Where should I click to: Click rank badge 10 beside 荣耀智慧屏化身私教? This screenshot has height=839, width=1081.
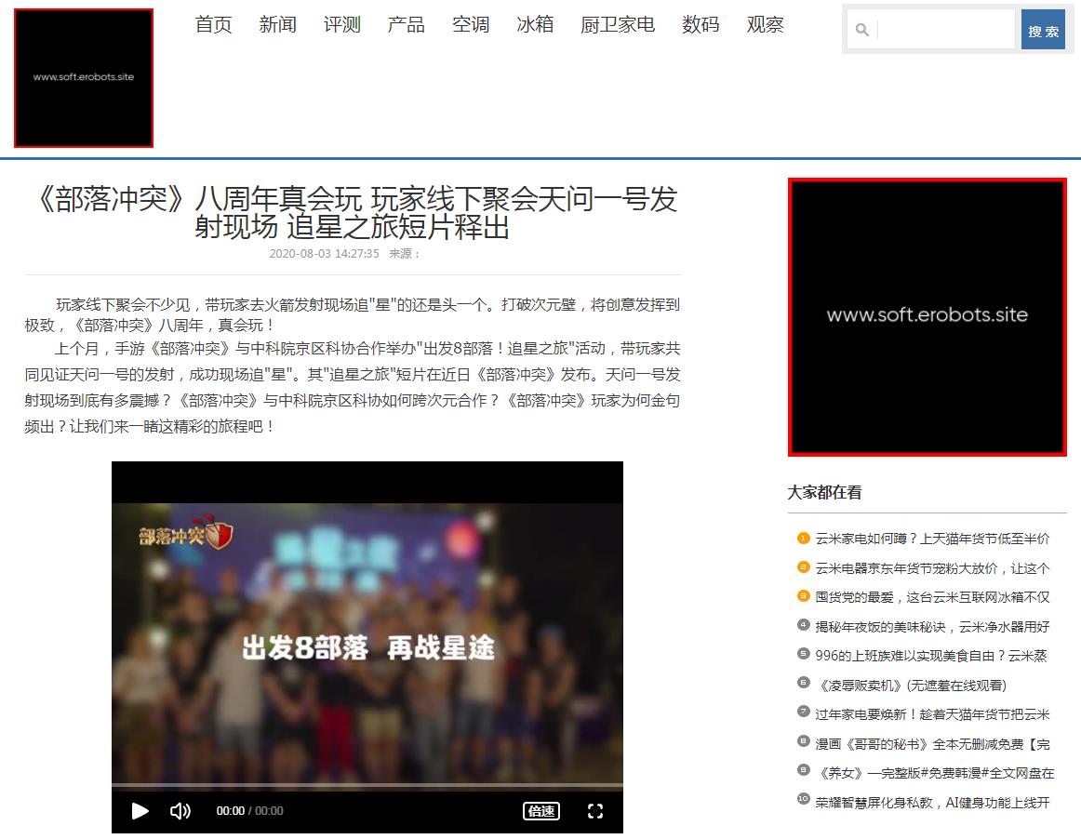coord(803,799)
